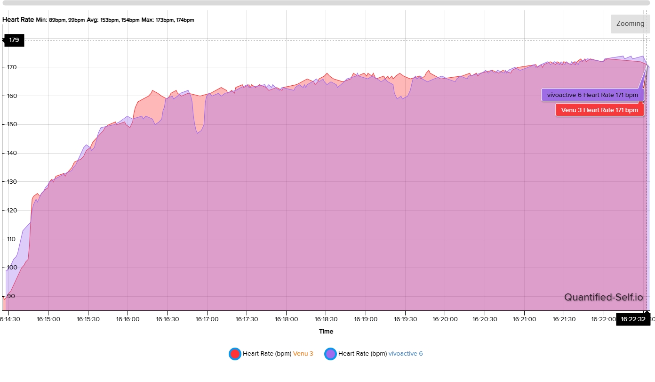This screenshot has height=382, width=655.
Task: Click the Heart Rate title text
Action: pos(18,20)
